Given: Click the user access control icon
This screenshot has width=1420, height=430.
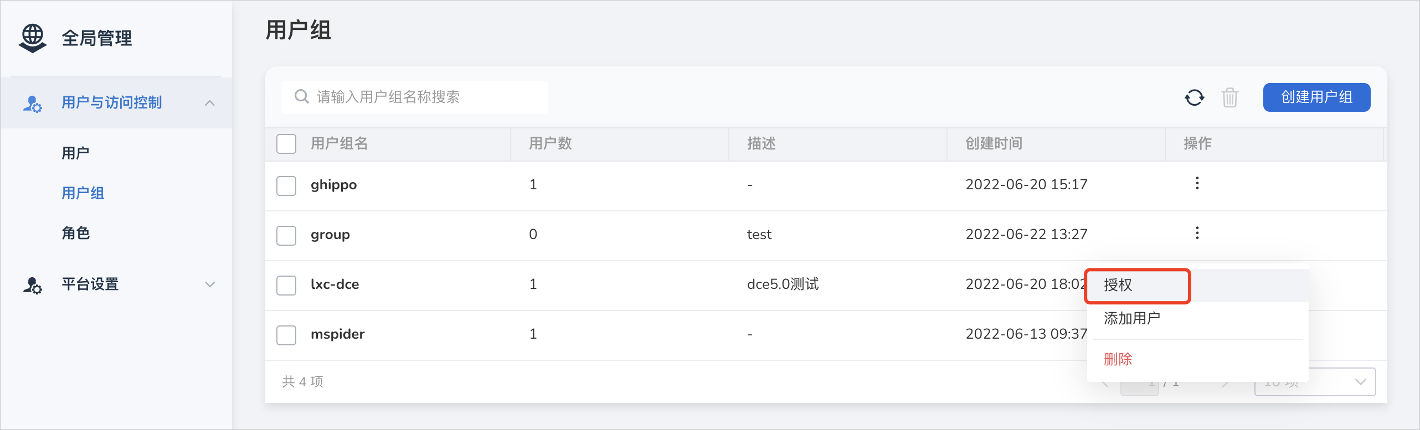Looking at the screenshot, I should (x=32, y=103).
